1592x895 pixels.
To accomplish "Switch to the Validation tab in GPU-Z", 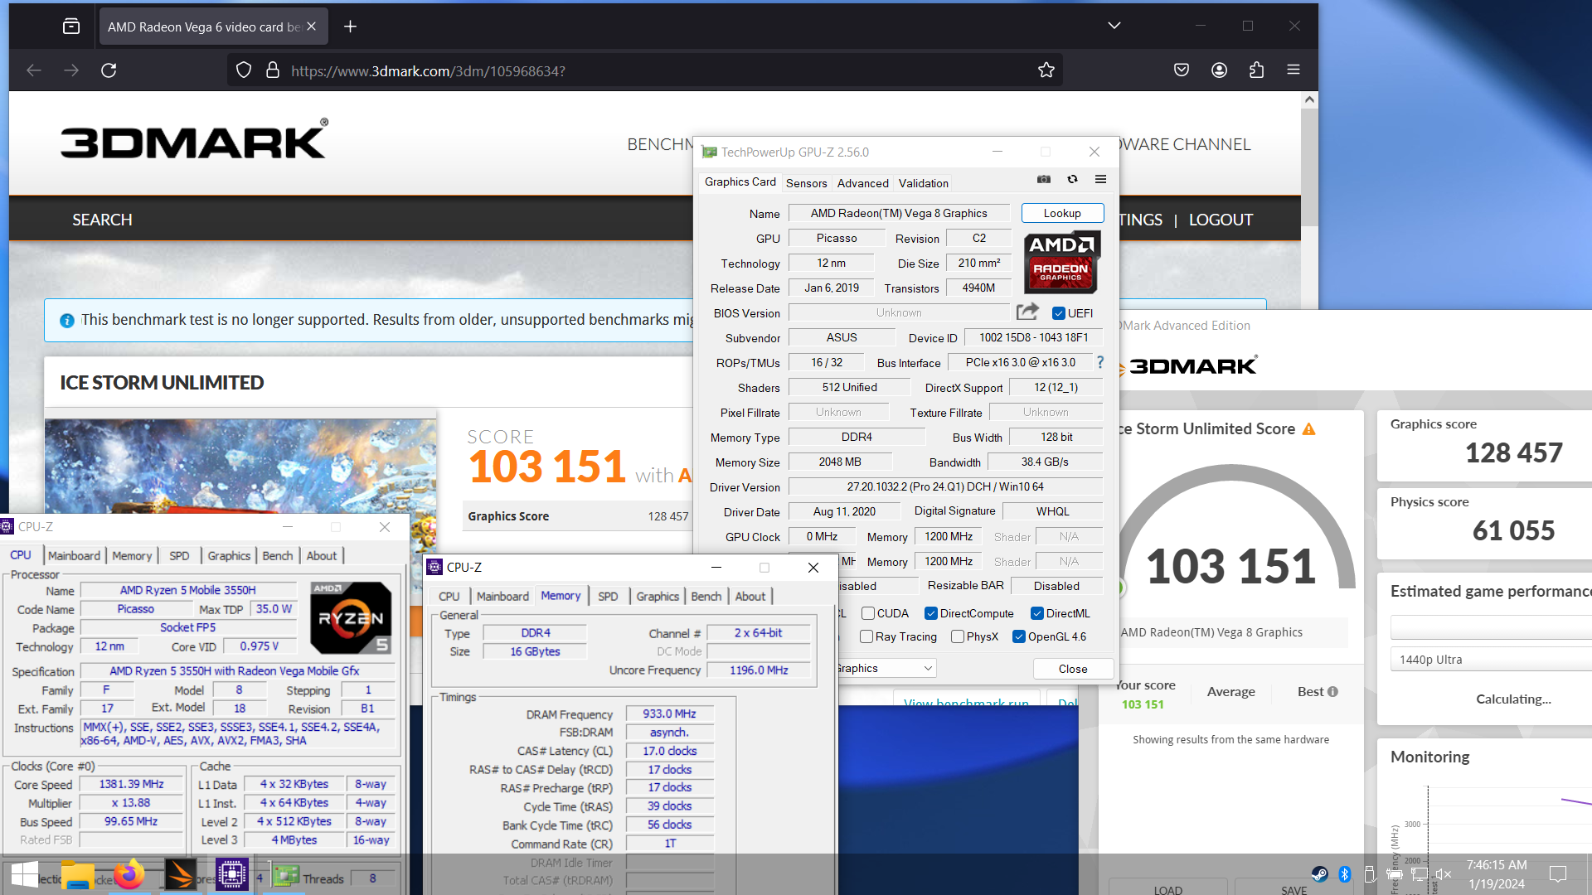I will point(923,183).
